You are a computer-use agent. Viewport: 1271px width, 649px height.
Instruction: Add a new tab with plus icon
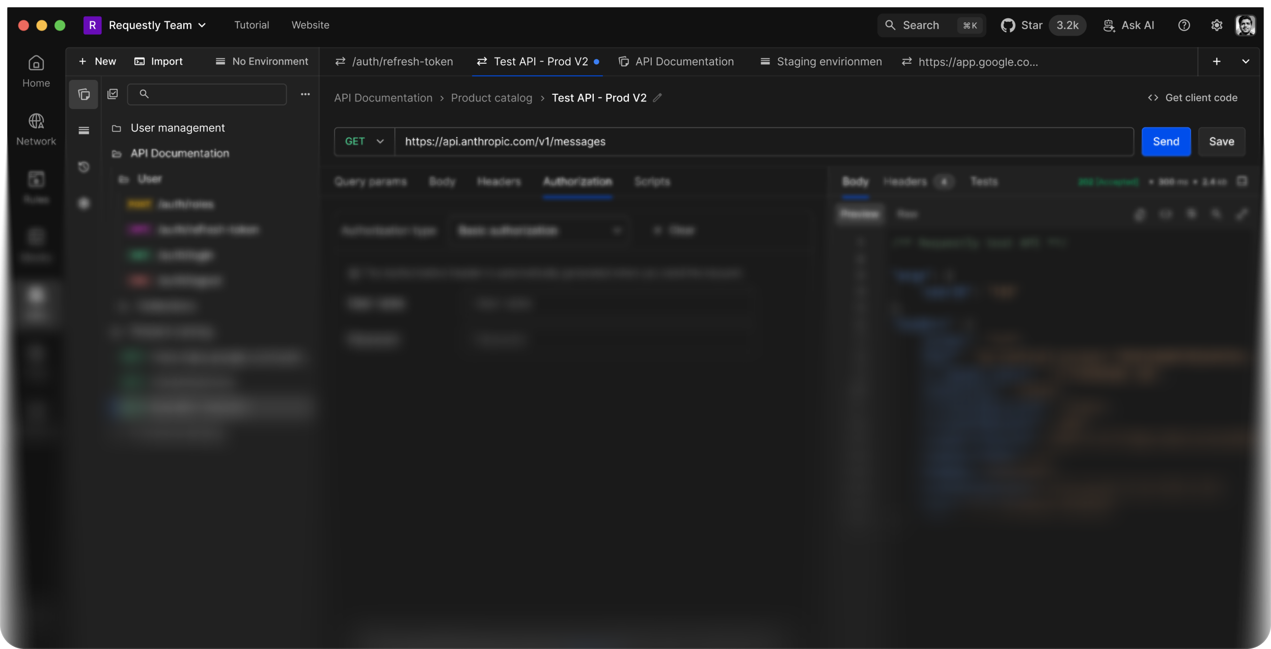pos(1217,61)
